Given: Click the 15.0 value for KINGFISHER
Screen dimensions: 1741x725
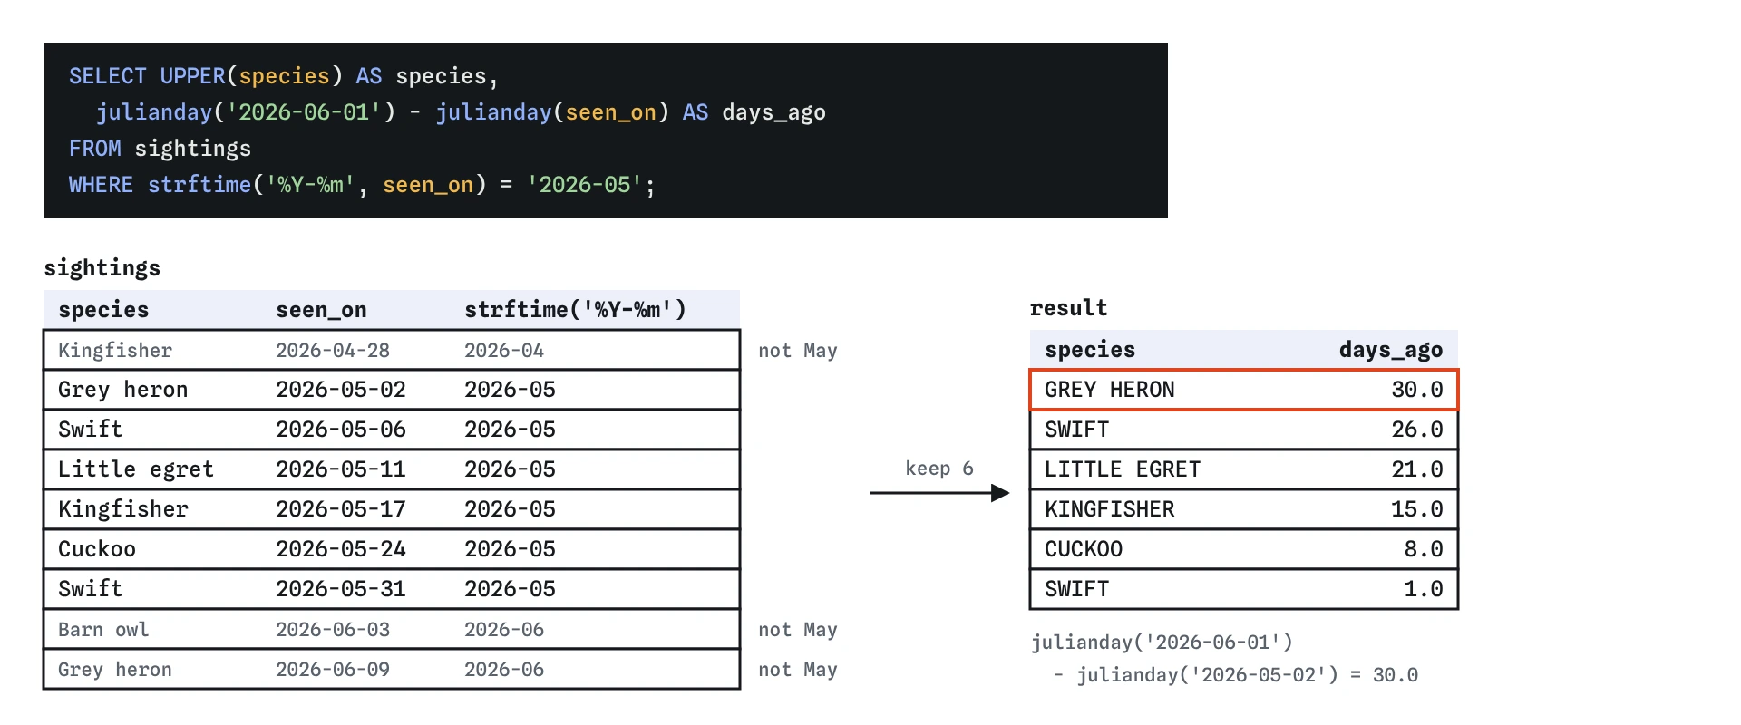Looking at the screenshot, I should (1417, 509).
